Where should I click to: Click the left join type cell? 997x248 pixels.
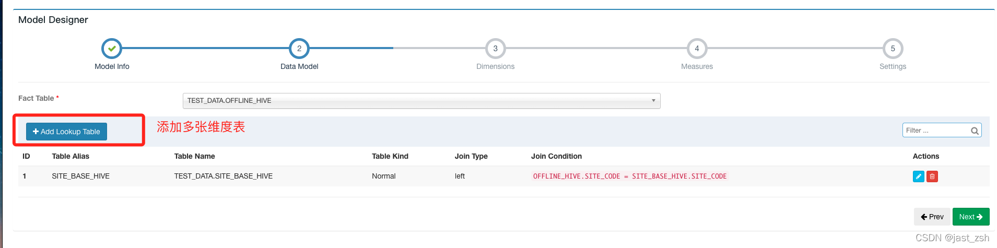tap(460, 176)
